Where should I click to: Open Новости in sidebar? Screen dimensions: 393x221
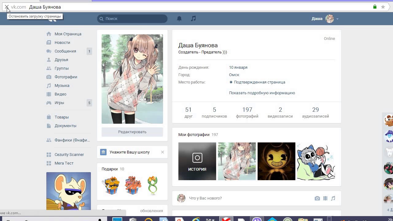(x=62, y=42)
